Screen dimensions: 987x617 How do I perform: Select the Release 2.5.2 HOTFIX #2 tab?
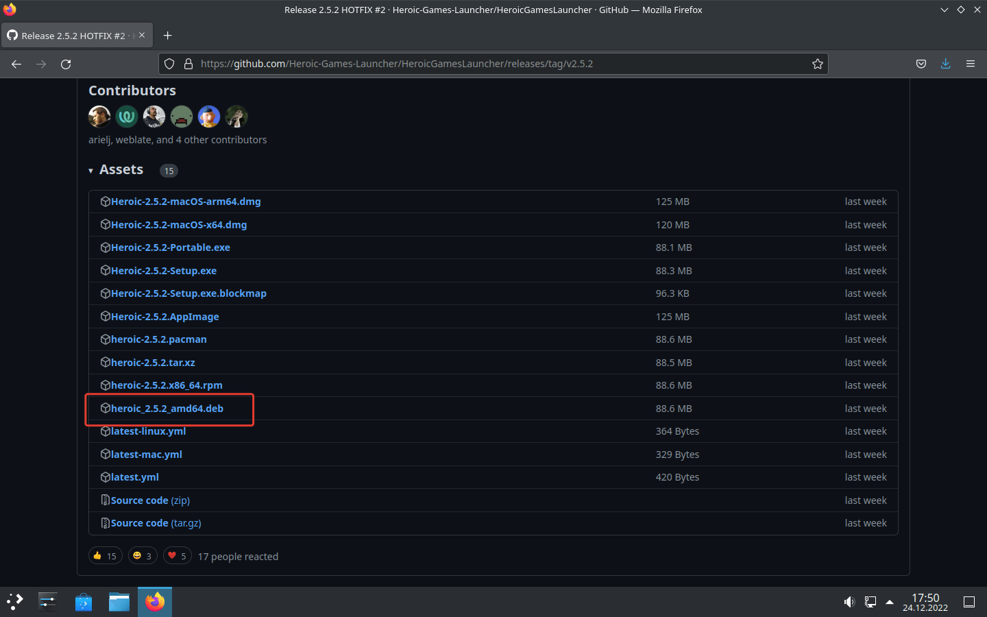point(76,35)
